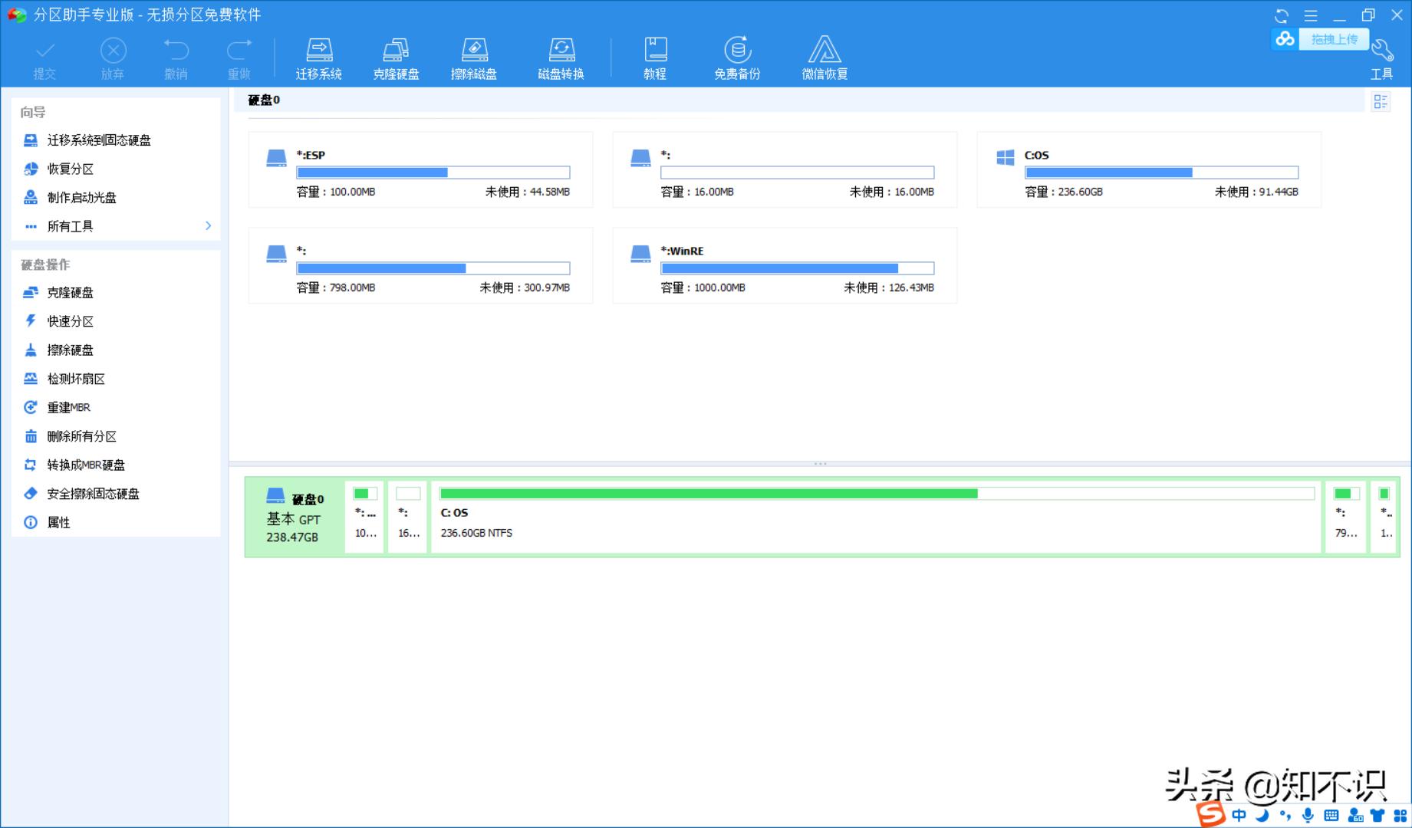The image size is (1412, 828).
Task: Toggle the 中 Chinese input mode indicator
Action: [x=1239, y=816]
